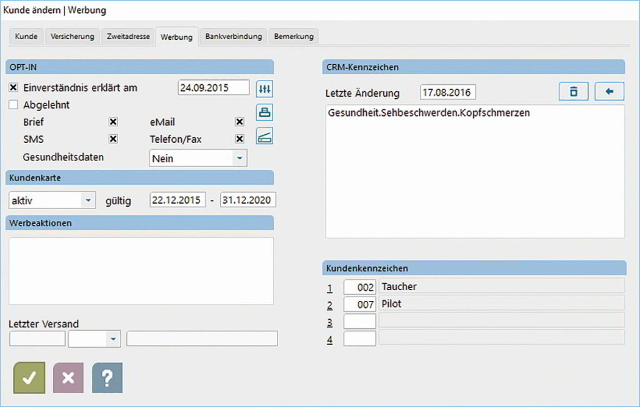Click the scanner icon below the printer

265,136
